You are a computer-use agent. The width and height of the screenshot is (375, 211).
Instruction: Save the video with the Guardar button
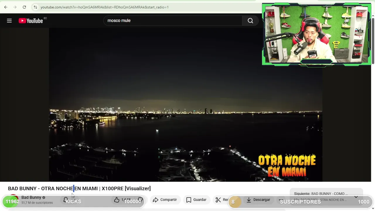196,200
